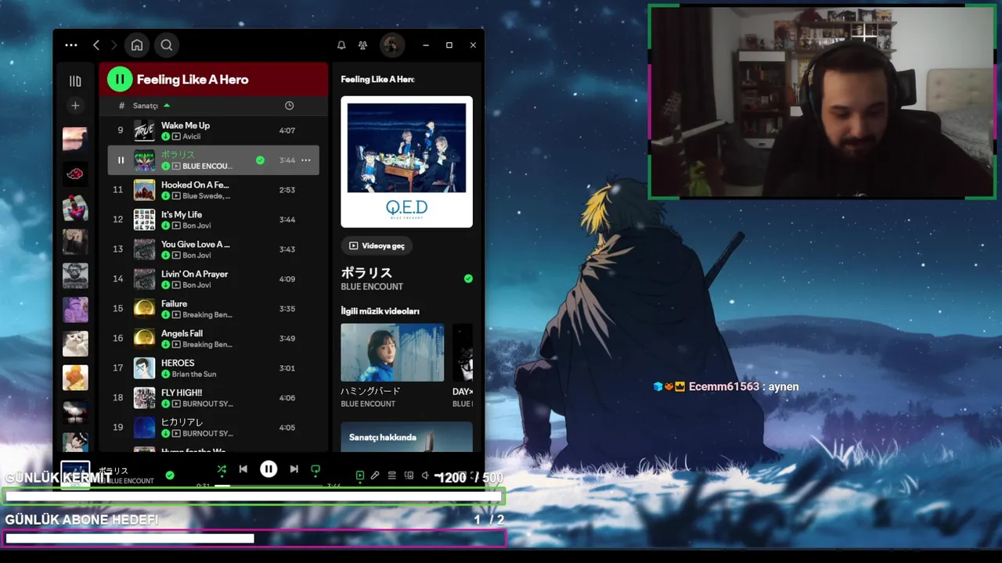Skip to the previous track
This screenshot has width=1002, height=563.
[x=243, y=469]
